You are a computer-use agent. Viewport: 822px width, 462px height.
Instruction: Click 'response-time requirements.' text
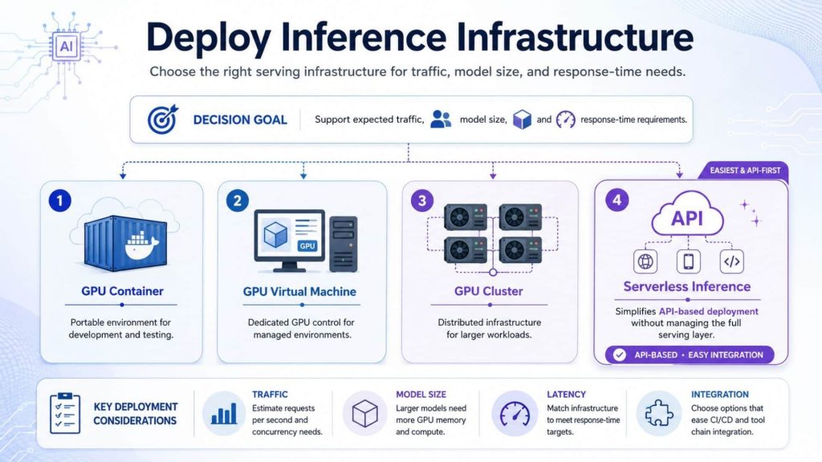coord(633,120)
